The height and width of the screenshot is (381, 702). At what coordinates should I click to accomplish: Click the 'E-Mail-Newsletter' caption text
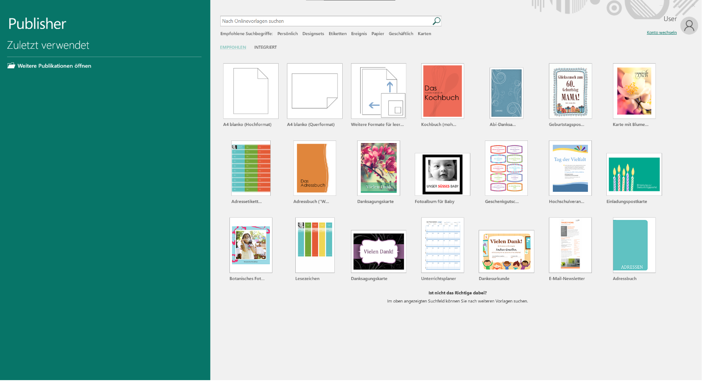pyautogui.click(x=567, y=279)
